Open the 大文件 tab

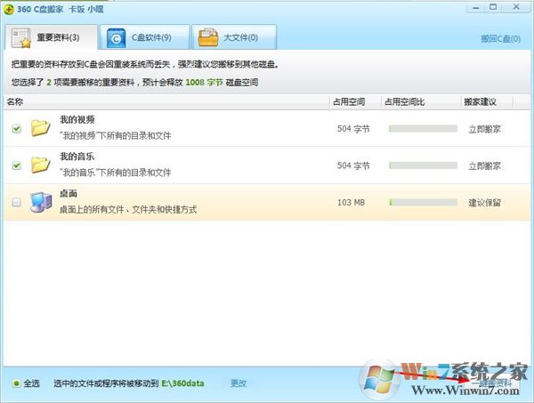coord(232,37)
